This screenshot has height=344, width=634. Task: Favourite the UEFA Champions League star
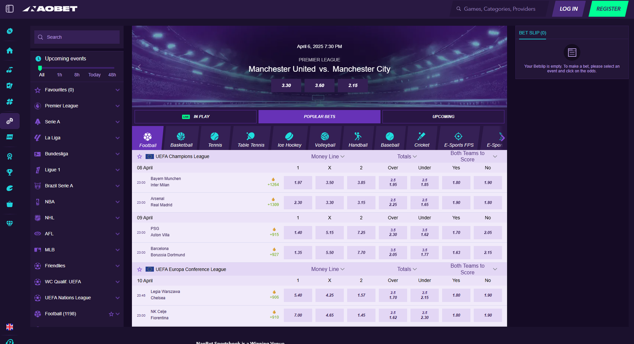139,157
